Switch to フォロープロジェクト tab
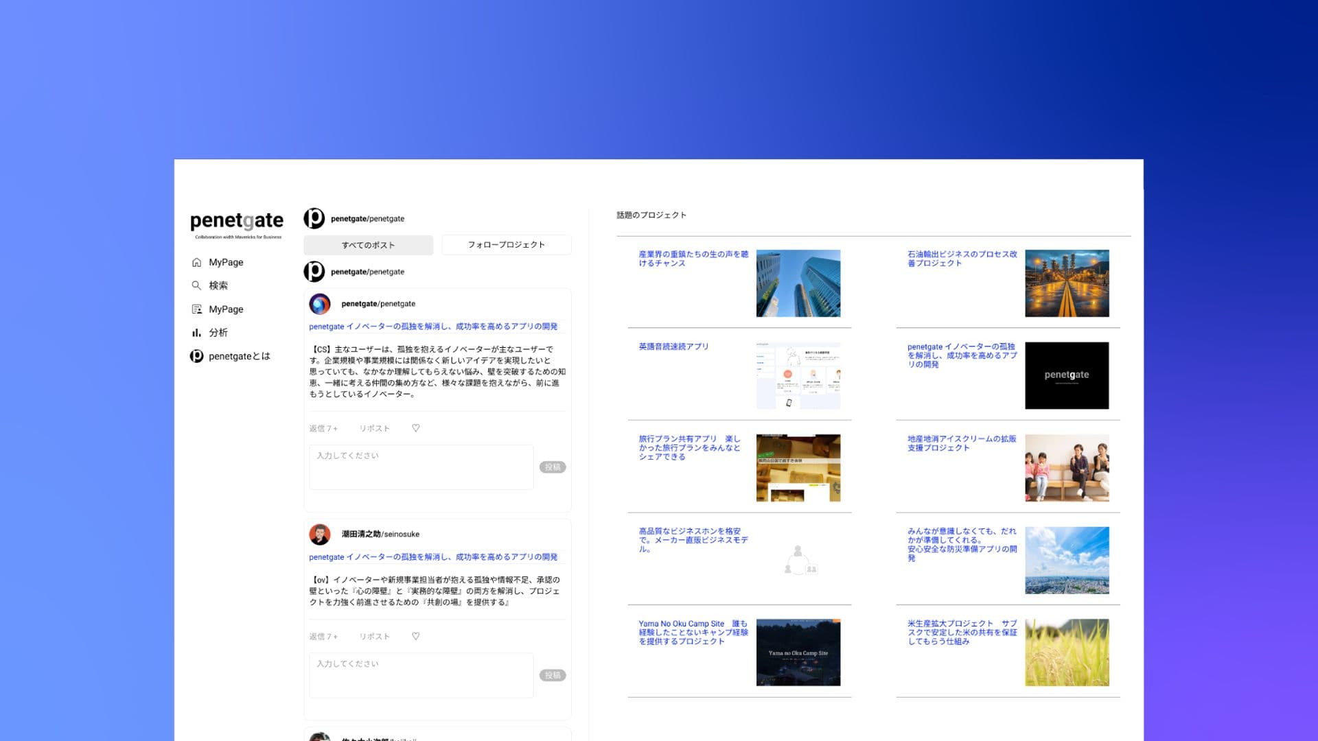 tap(506, 245)
